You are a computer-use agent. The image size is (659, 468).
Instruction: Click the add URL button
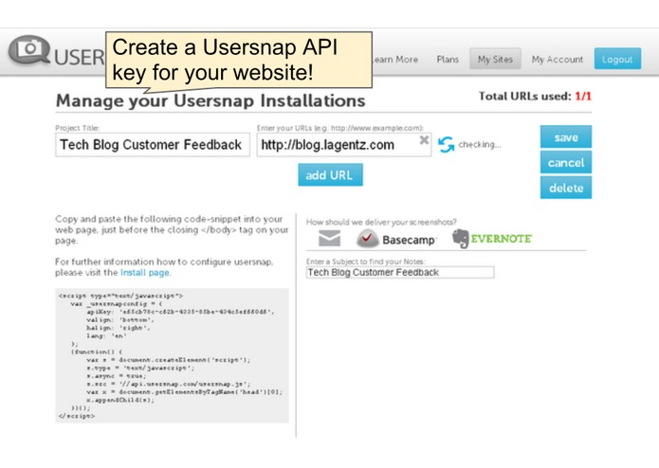click(330, 174)
